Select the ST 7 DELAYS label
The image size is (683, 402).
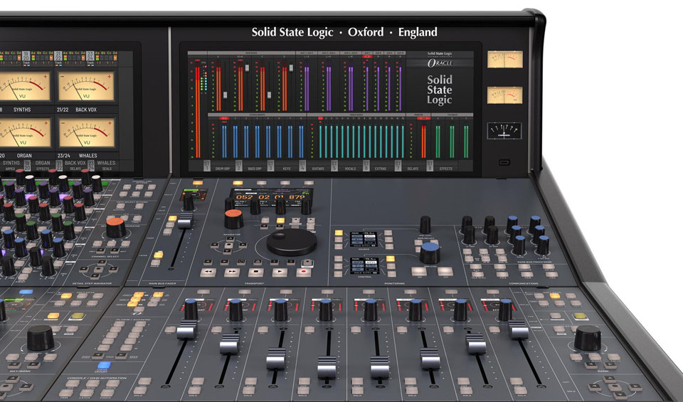[408, 166]
